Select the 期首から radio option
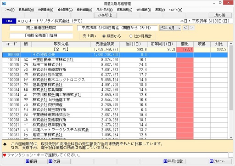The height and width of the screenshot is (166, 235). pos(112,36)
